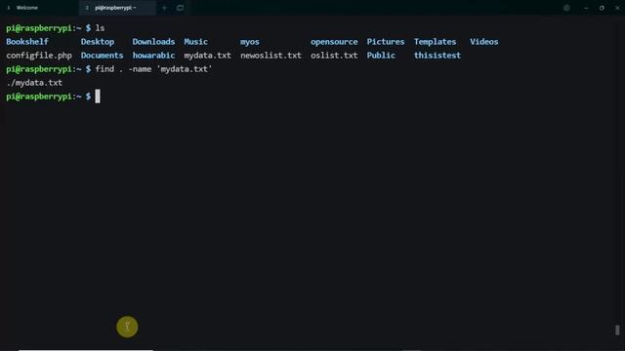Viewport: 625px width, 351px height.
Task: Click the newoslist.txt file name
Action: tap(271, 56)
